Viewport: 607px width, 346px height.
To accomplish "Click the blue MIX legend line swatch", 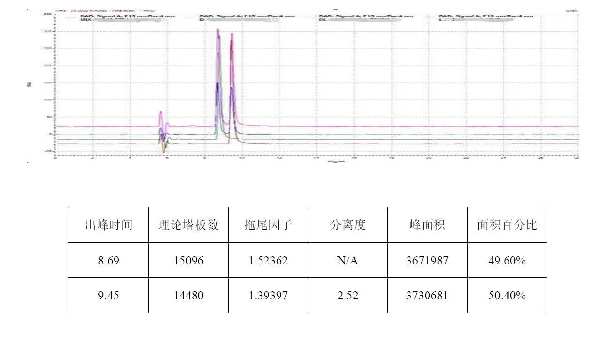I will tap(72, 17).
